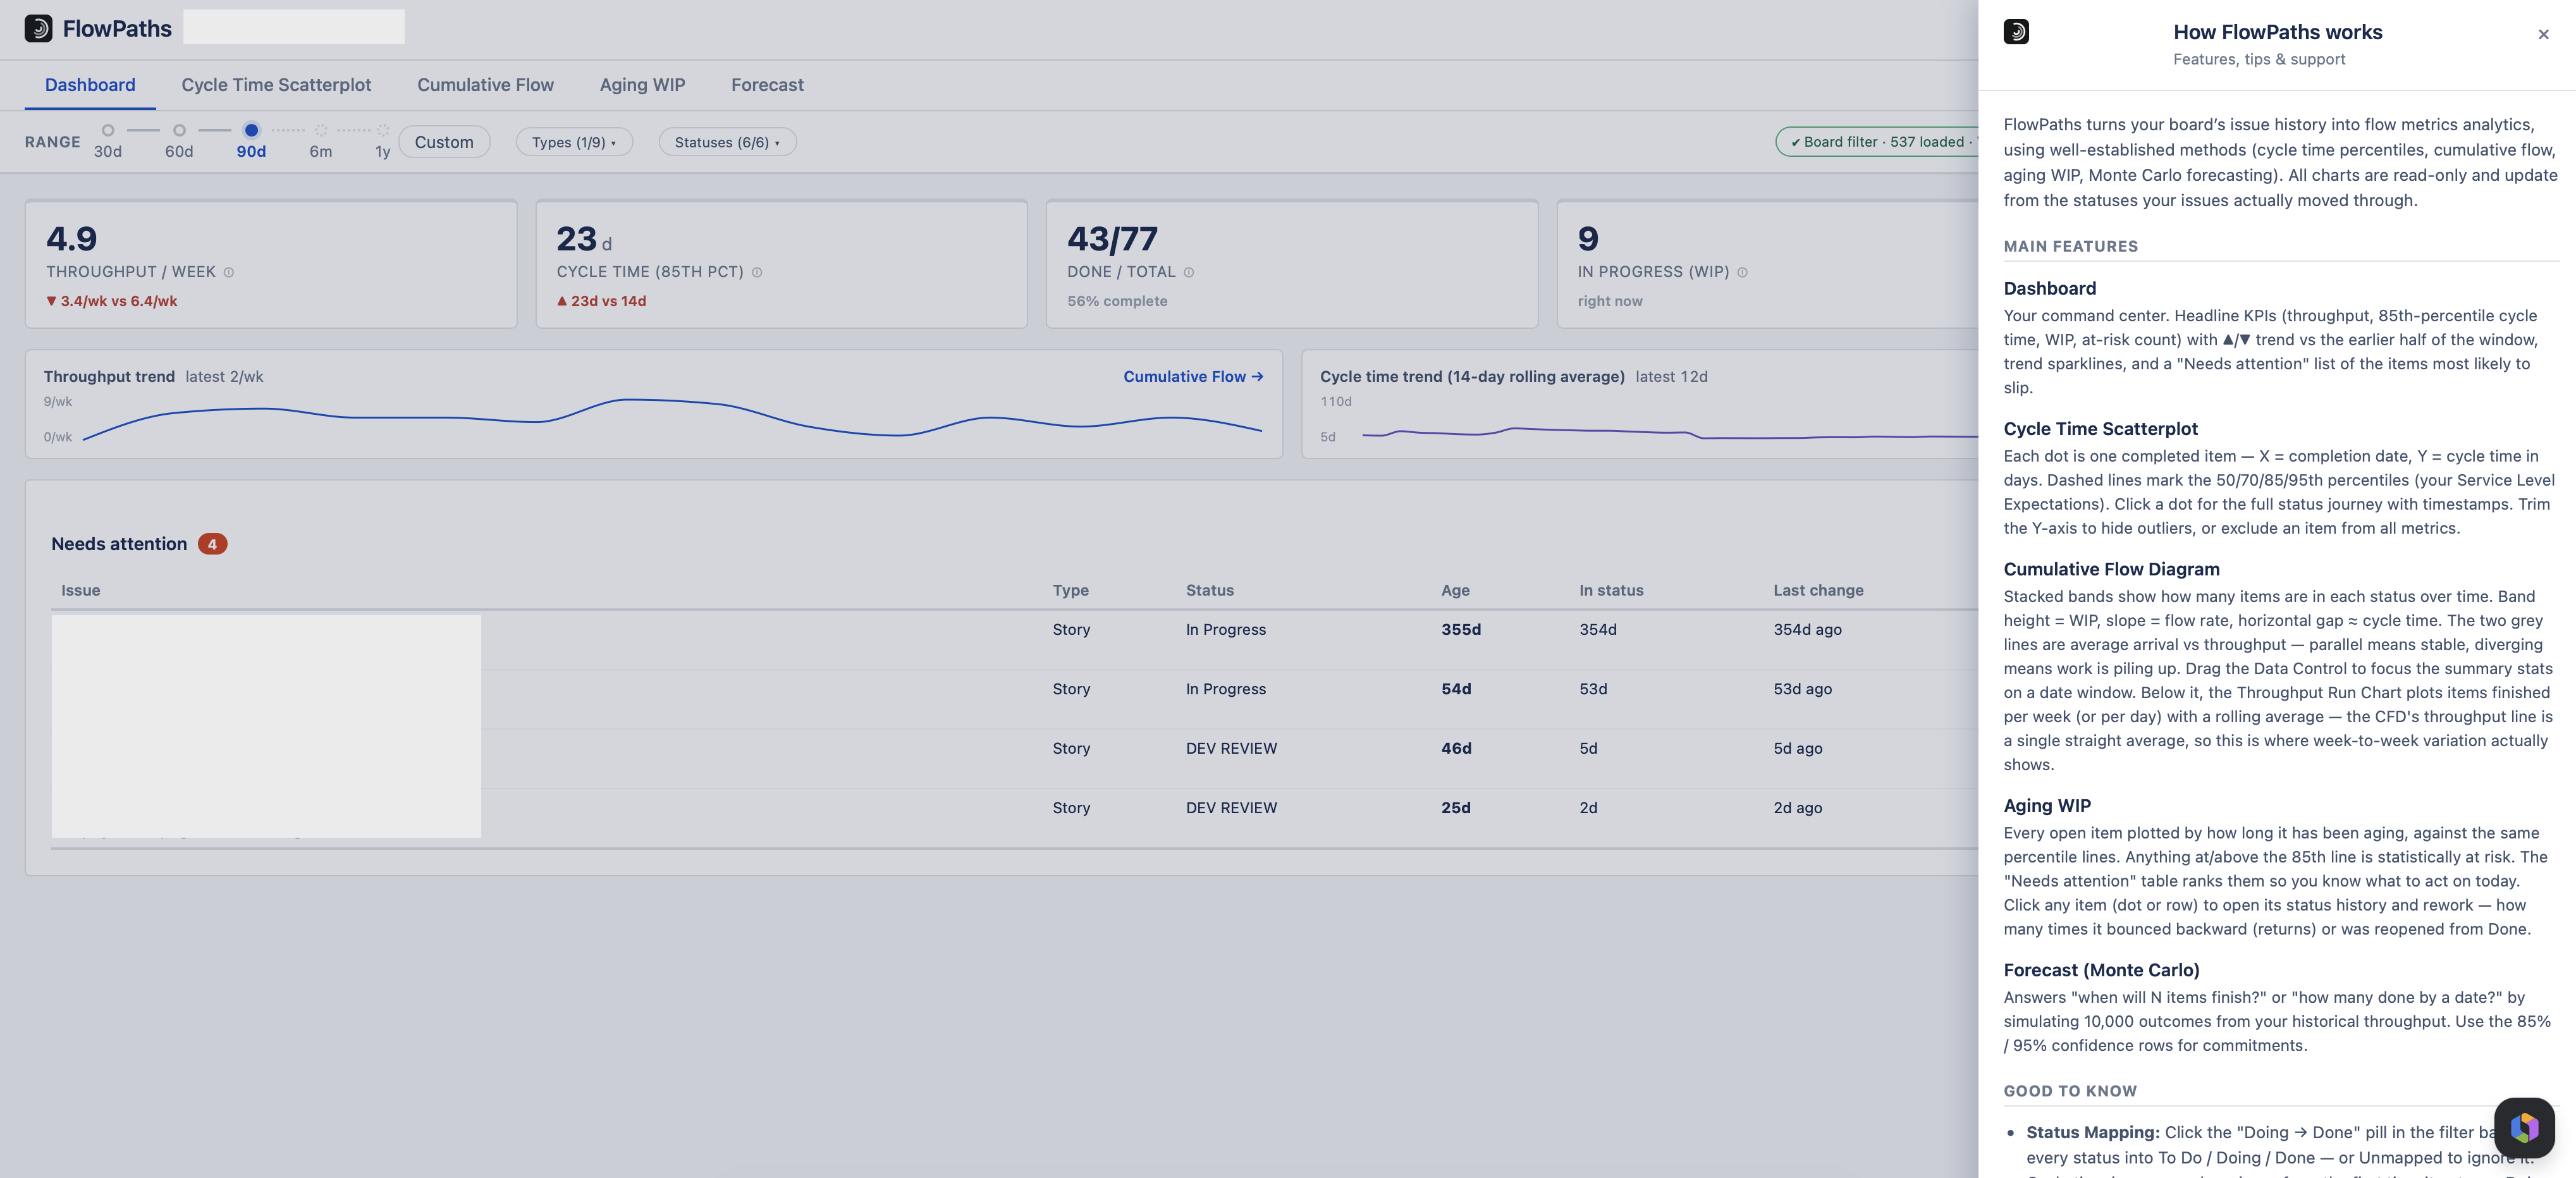Image resolution: width=2576 pixels, height=1178 pixels.
Task: Select the 30d range option
Action: [108, 141]
